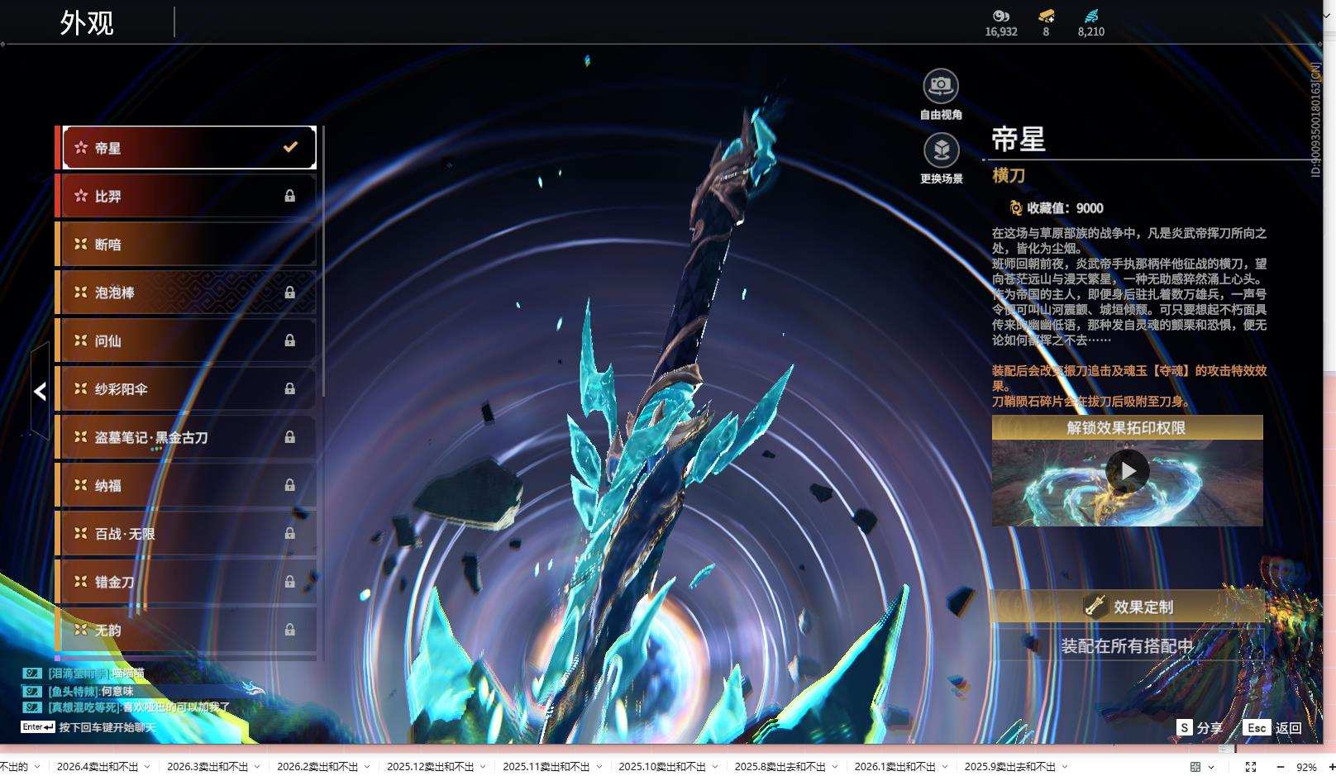The width and height of the screenshot is (1336, 776).
Task: Open the dropdown arrow on sheet tab 2025.11卖出和不出
Action: 599,767
